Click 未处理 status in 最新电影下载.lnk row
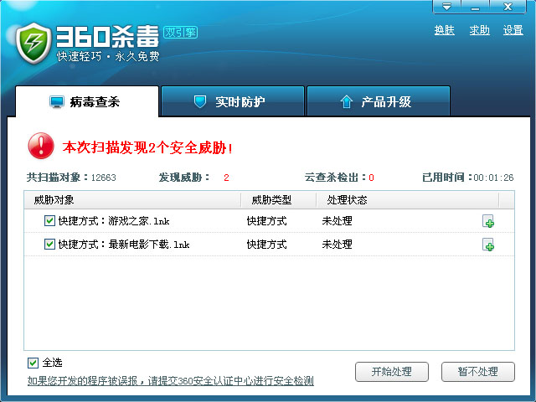 [x=337, y=245]
